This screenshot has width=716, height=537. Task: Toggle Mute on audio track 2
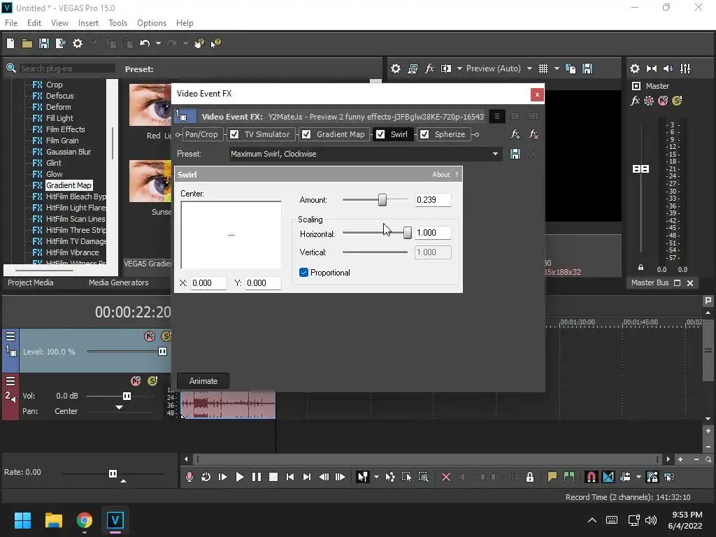tap(136, 381)
